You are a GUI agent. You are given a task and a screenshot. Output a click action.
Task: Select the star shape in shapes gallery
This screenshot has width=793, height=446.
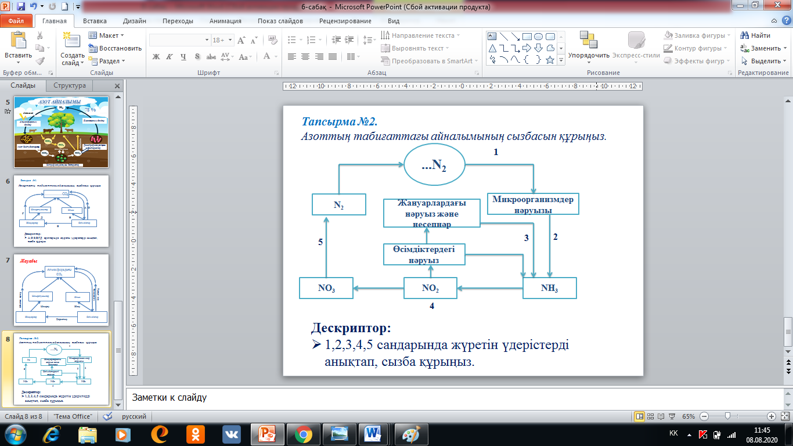point(549,60)
